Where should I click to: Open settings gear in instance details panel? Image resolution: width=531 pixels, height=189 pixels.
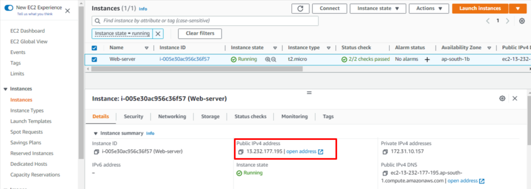502,98
